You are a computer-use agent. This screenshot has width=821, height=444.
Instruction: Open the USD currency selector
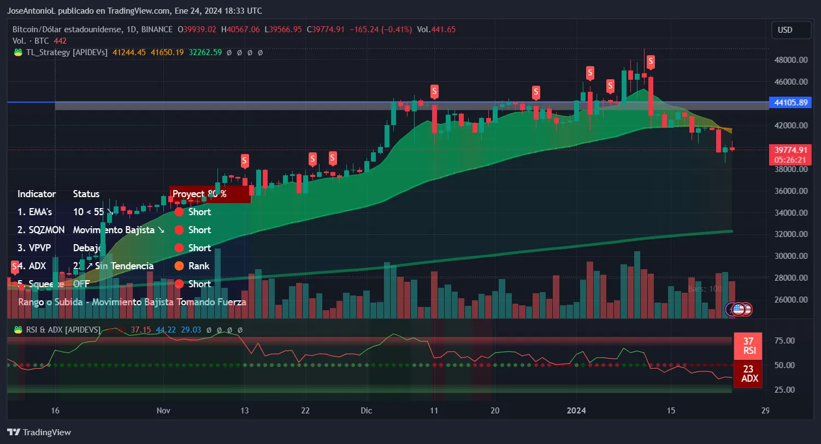coord(790,30)
